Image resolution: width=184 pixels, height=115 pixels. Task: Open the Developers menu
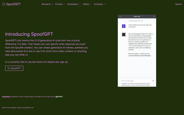[74, 4]
